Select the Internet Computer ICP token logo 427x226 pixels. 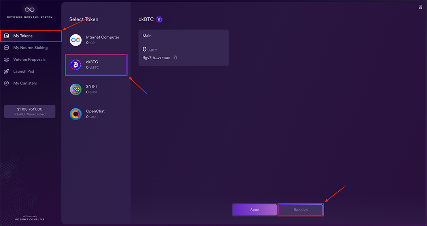[x=76, y=40]
